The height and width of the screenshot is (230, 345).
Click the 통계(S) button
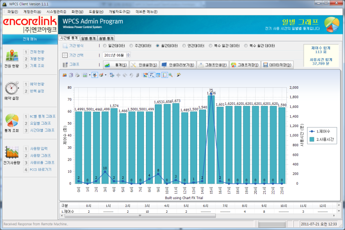tap(116, 65)
